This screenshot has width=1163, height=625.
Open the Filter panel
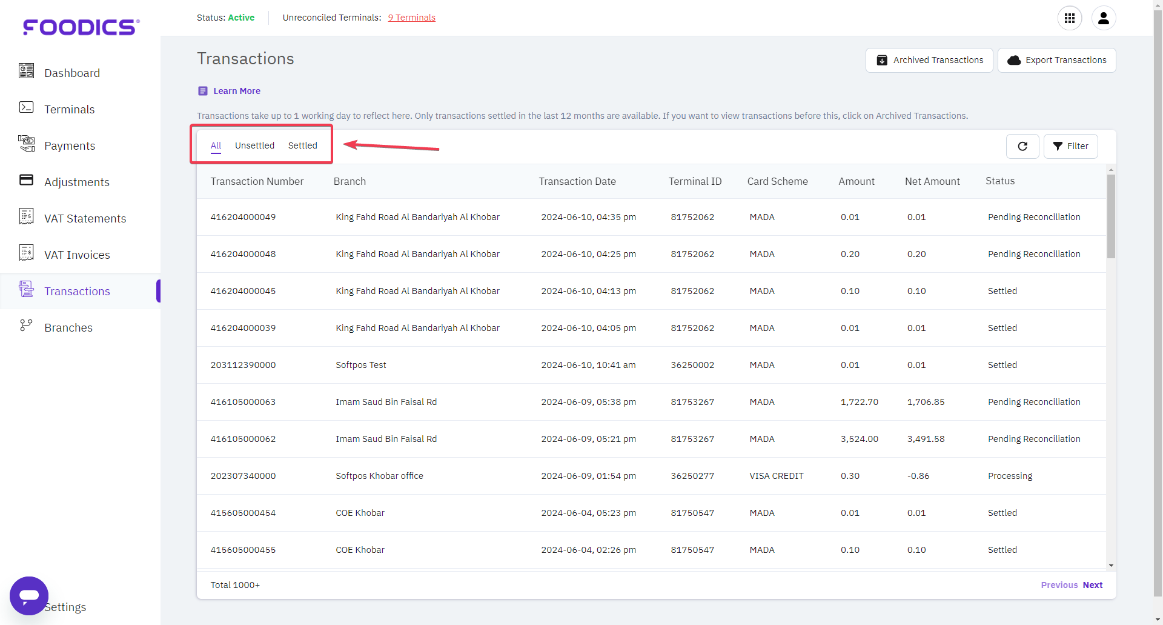point(1071,146)
